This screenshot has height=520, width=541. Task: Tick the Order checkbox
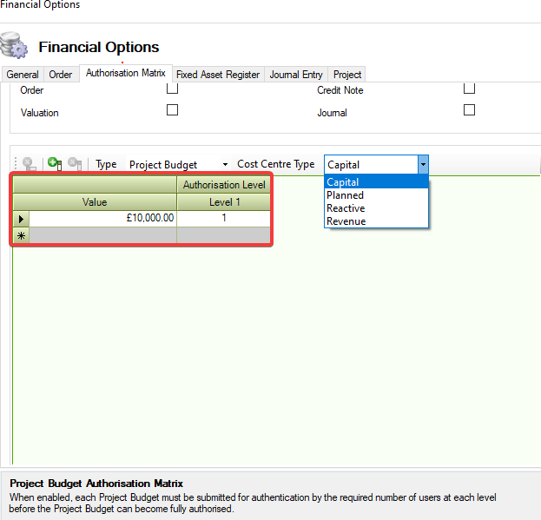(x=172, y=89)
